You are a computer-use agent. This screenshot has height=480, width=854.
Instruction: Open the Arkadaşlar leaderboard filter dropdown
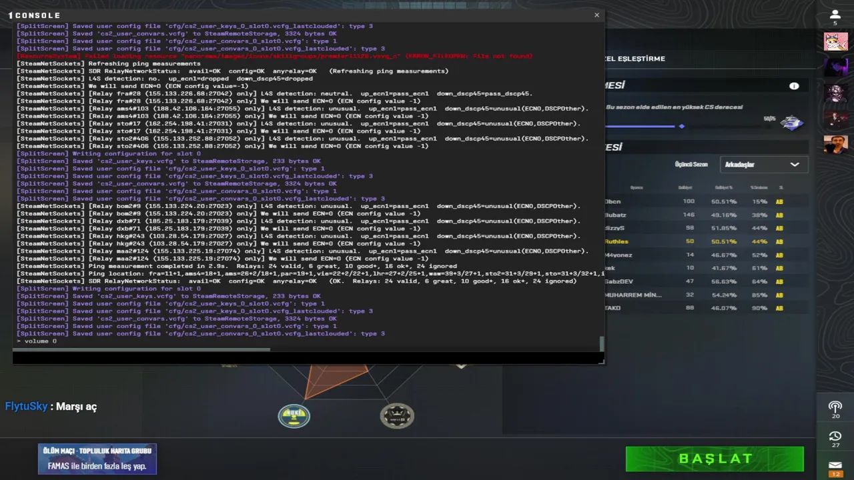coord(764,165)
